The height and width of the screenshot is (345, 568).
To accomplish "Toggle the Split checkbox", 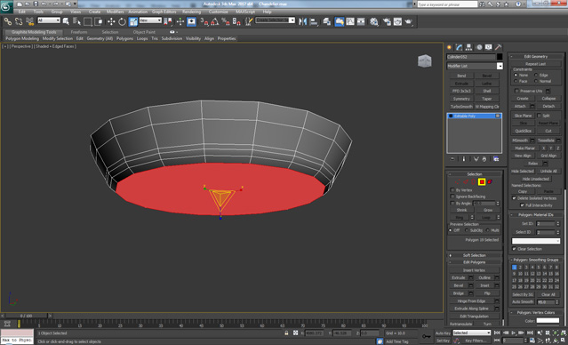I will pyautogui.click(x=539, y=116).
